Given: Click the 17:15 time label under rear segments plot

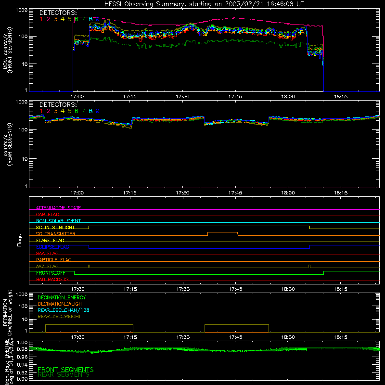Looking at the screenshot, I should (x=129, y=193).
